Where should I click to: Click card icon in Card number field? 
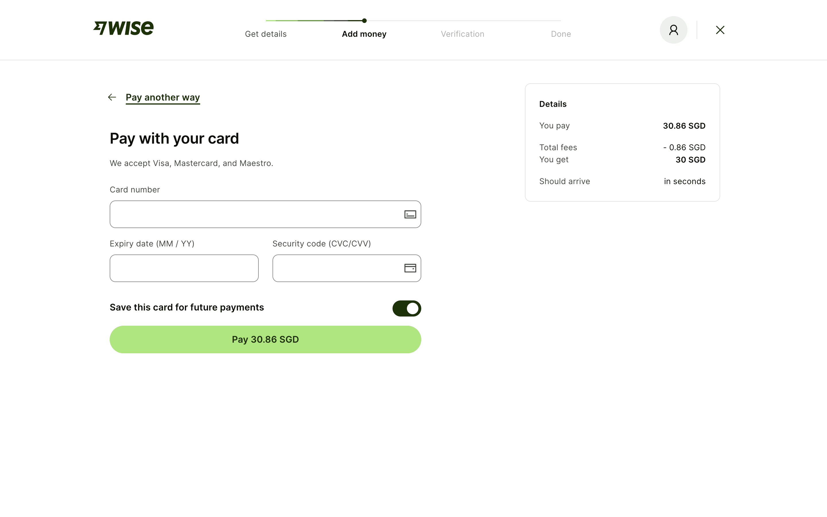coord(410,214)
